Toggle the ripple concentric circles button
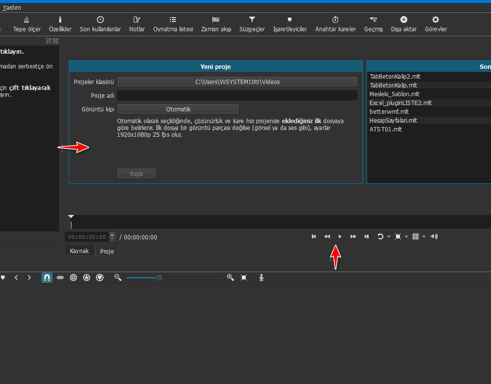The height and width of the screenshot is (384, 491). click(73, 277)
